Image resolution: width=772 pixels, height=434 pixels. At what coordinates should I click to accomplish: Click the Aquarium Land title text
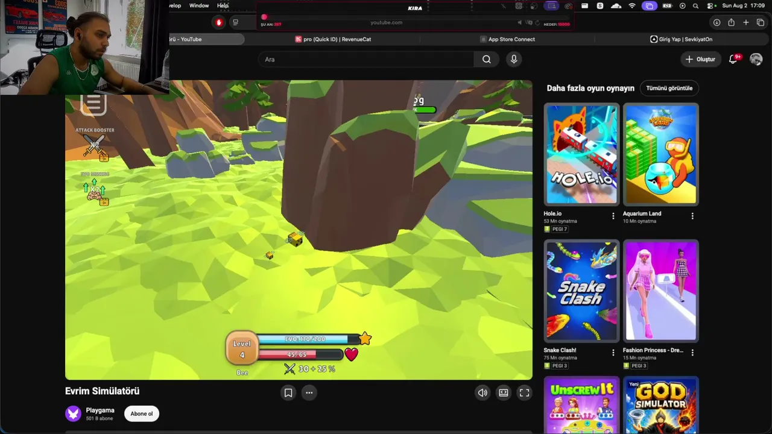click(642, 213)
